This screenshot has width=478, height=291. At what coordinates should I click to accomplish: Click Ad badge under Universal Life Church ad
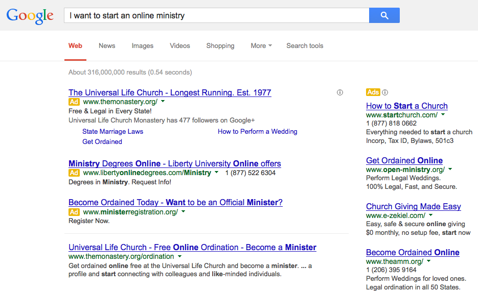point(74,102)
